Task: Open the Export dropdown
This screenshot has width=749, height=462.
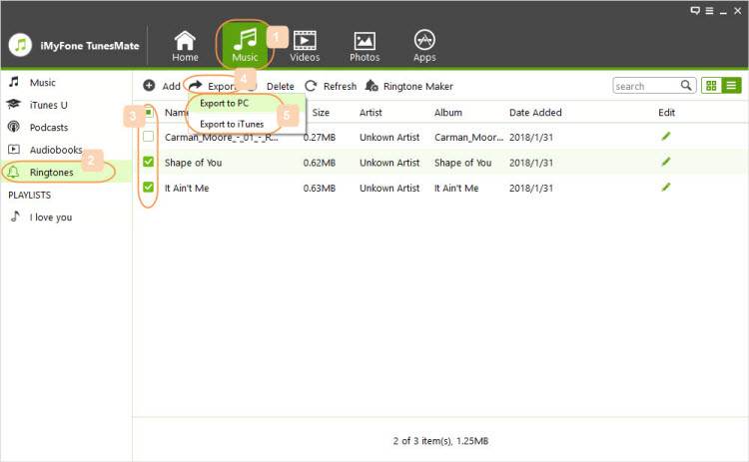Action: (213, 86)
